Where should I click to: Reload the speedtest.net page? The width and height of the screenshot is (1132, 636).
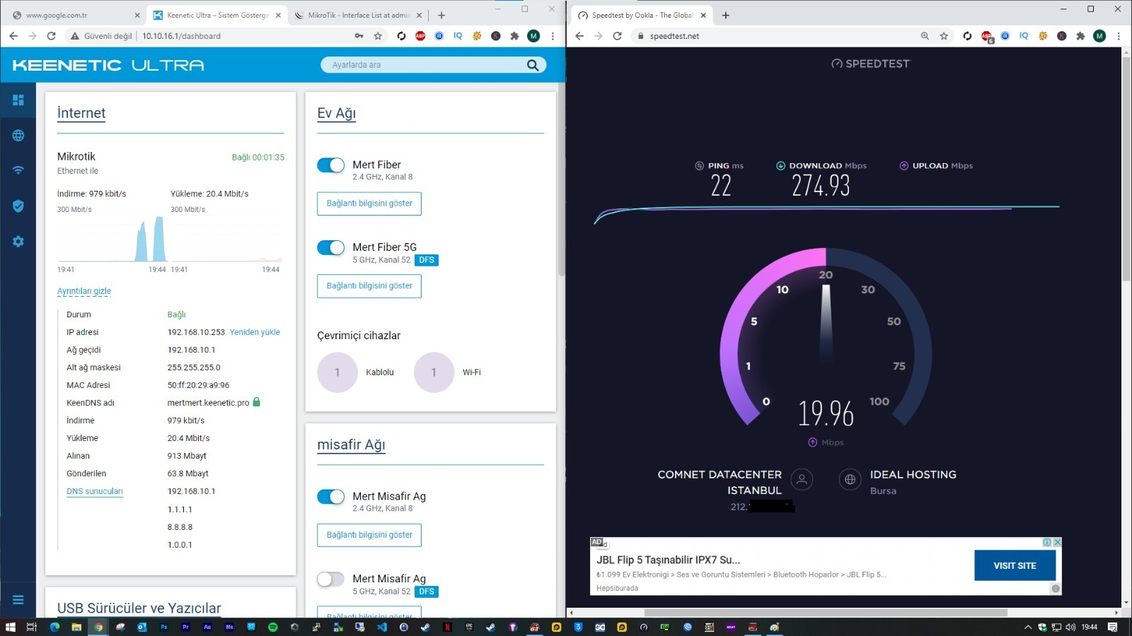(617, 36)
